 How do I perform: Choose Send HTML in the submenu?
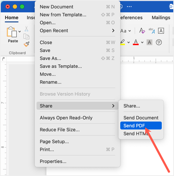141,133
